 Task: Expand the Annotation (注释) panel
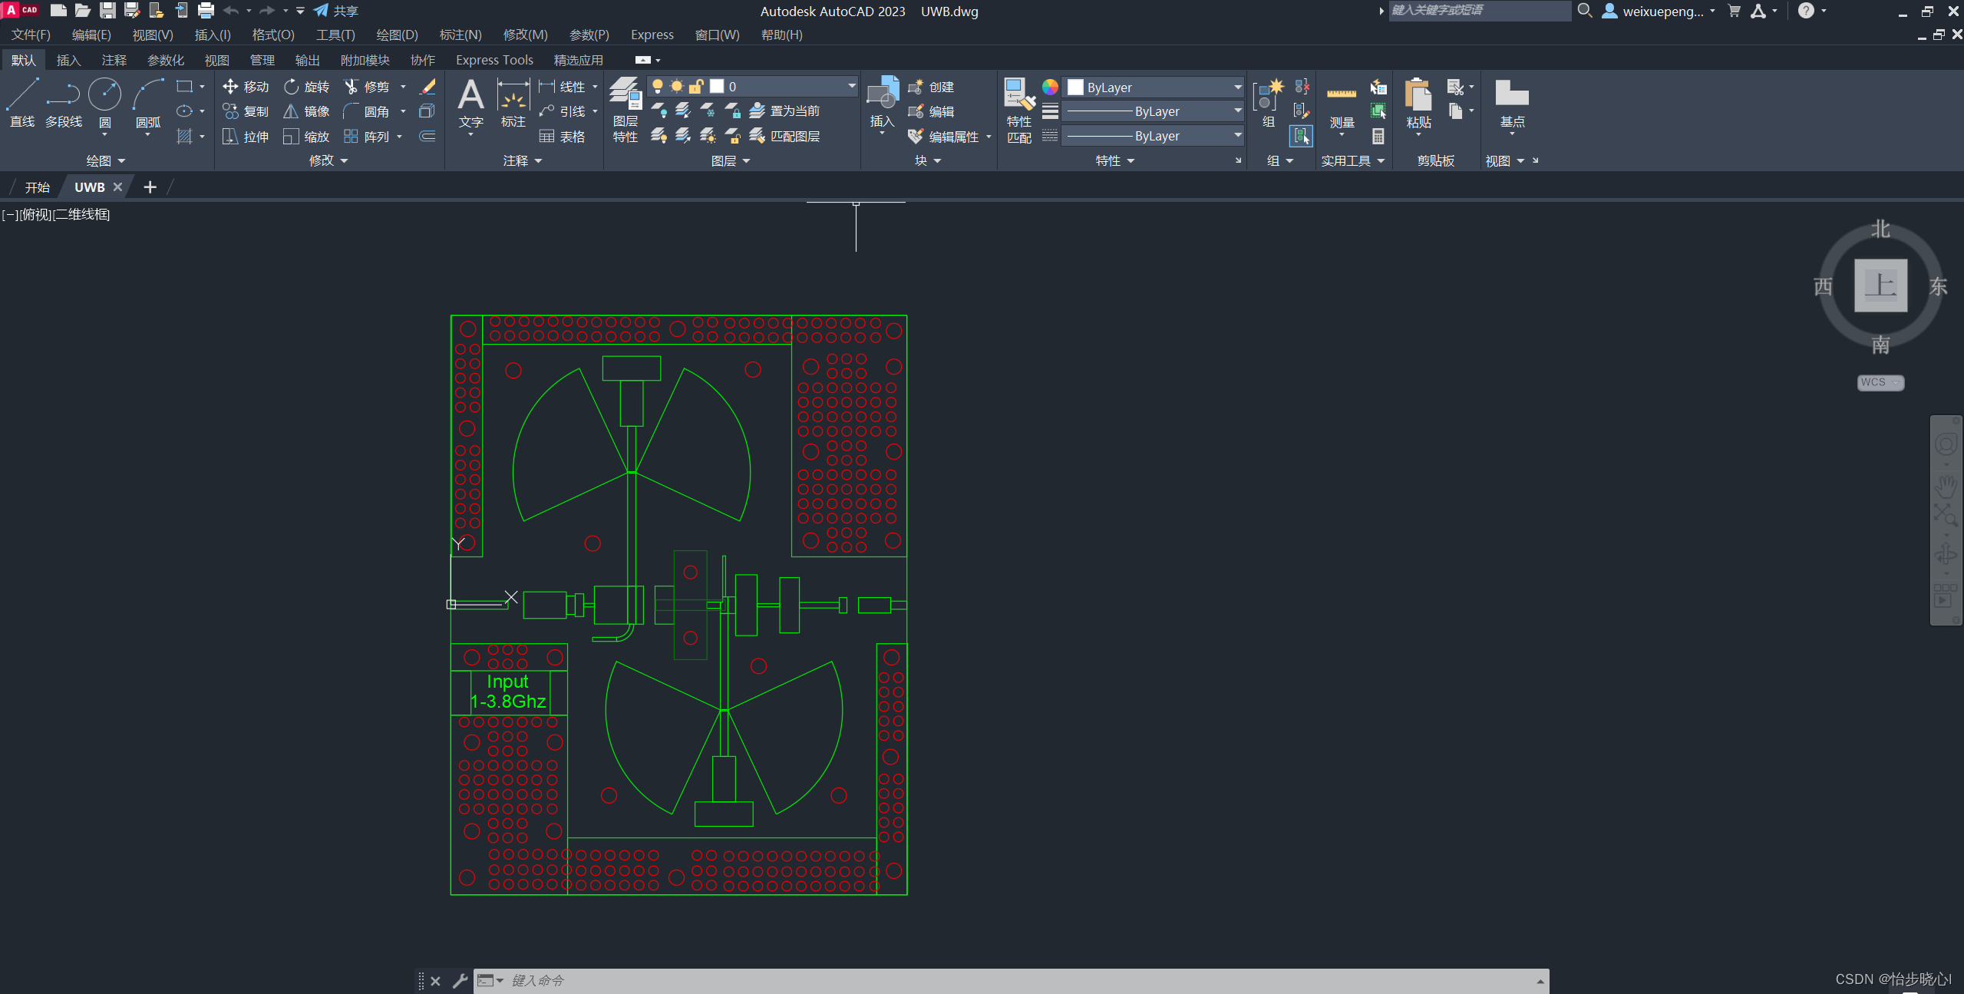tap(522, 160)
